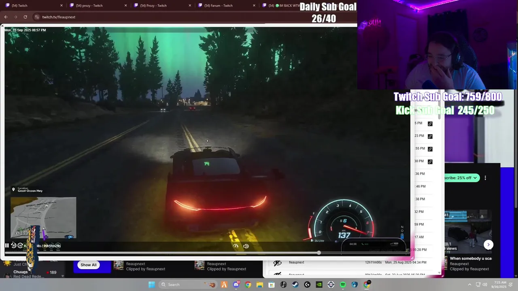Close the first '(54) Twitch' tab

62,6
